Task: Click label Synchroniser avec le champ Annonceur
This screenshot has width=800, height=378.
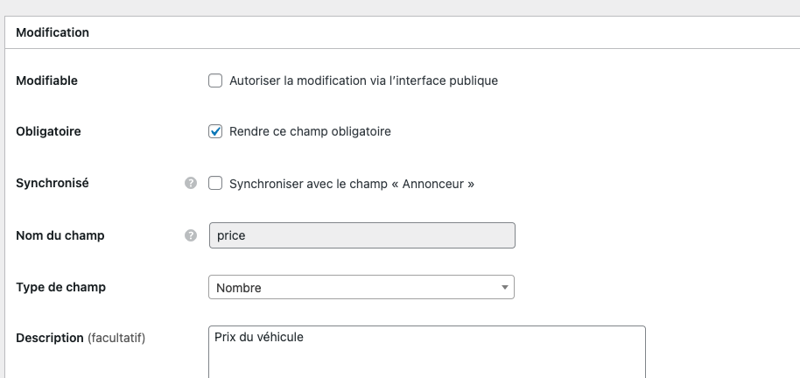Action: [x=352, y=184]
